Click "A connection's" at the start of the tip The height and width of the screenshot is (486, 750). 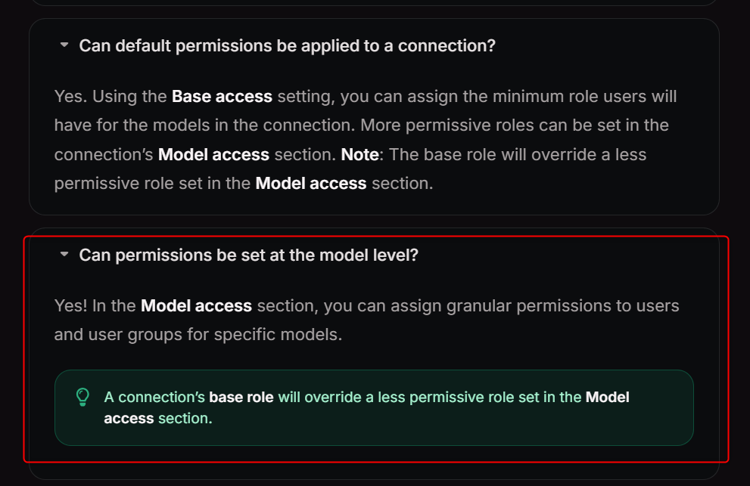154,397
